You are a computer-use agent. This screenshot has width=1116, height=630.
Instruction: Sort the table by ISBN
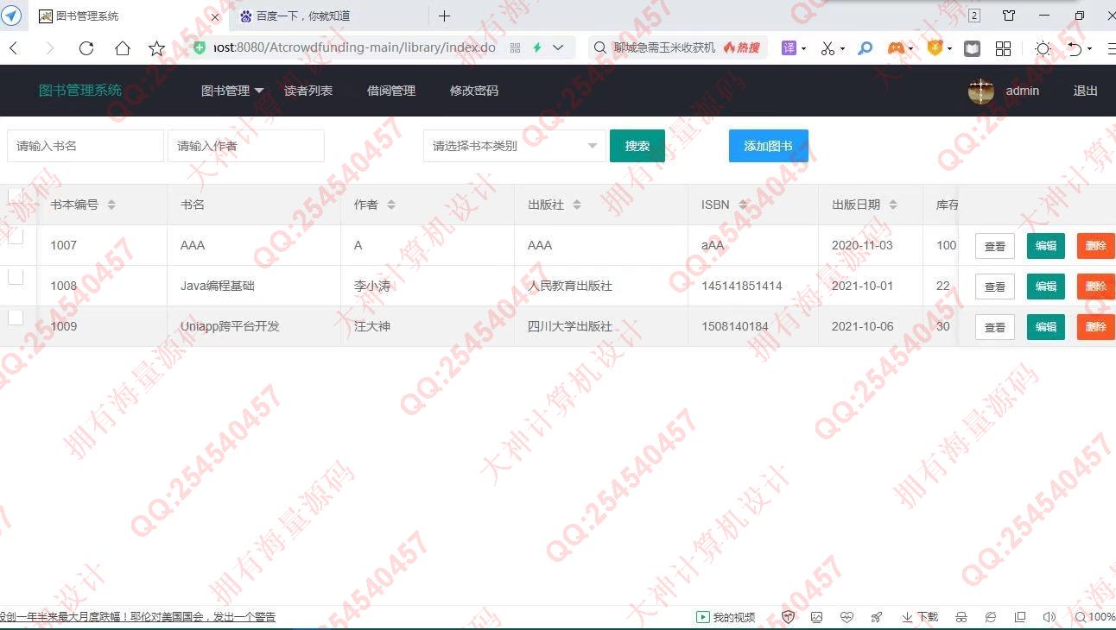pos(743,205)
